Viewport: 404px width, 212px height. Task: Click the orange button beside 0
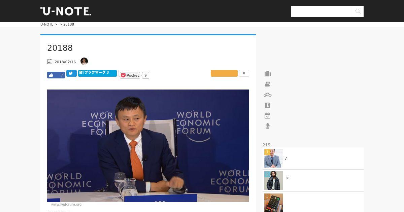[224, 73]
